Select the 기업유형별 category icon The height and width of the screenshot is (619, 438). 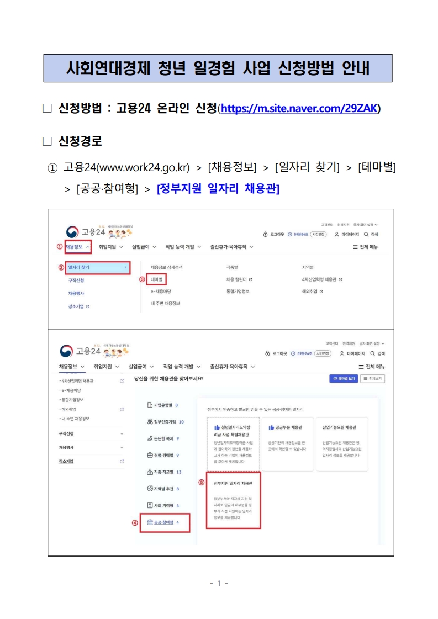(x=150, y=405)
